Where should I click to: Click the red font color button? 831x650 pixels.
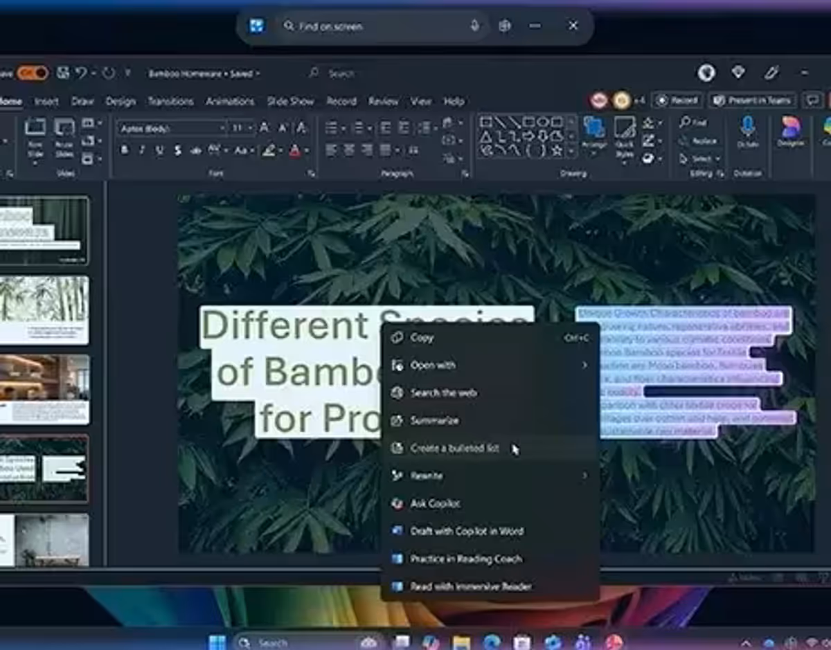click(x=295, y=150)
